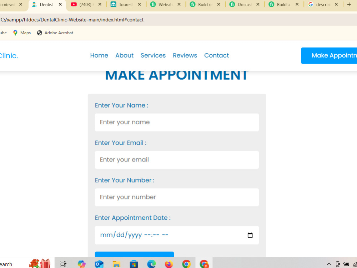The width and height of the screenshot is (357, 268).
Task: Click the Enter Your Number label
Action: (125, 180)
